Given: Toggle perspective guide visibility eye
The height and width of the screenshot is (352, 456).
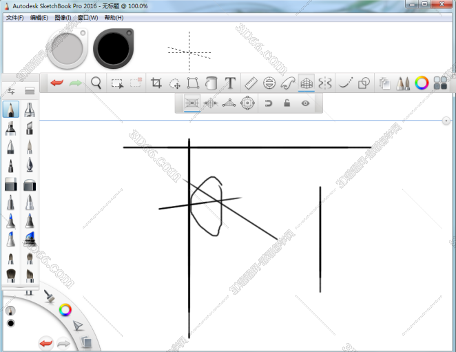Looking at the screenshot, I should 305,103.
